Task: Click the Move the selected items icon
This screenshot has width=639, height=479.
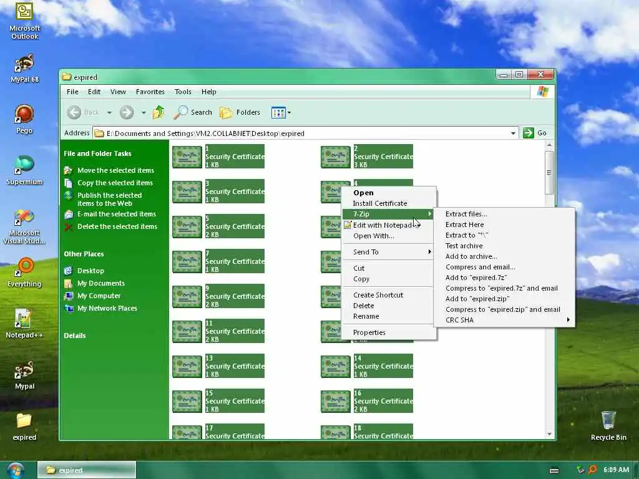Action: tap(69, 171)
